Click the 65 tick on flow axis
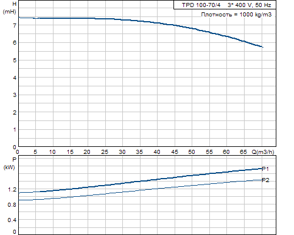294x235 pixels. click(x=243, y=152)
